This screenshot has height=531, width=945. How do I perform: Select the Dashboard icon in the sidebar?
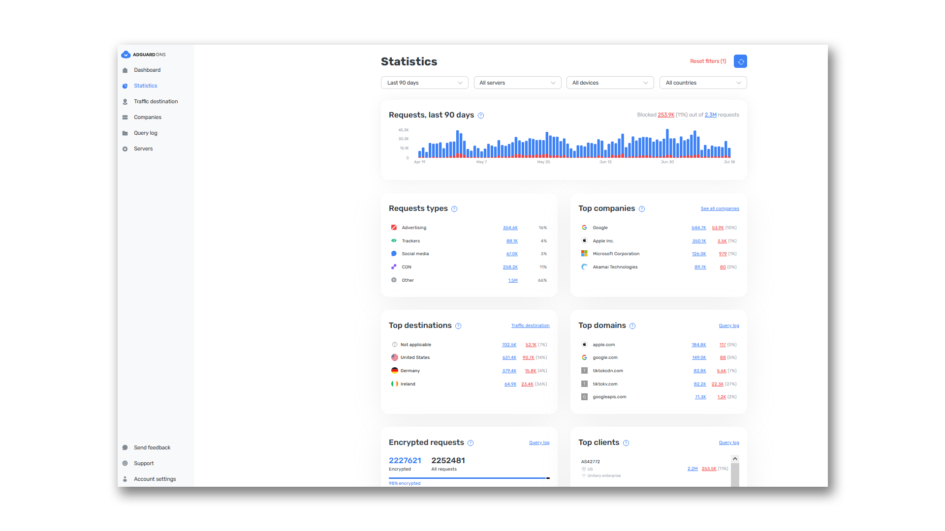click(x=125, y=70)
